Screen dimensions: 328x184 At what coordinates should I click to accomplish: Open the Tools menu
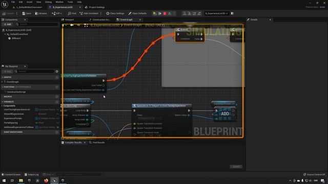(70, 2)
